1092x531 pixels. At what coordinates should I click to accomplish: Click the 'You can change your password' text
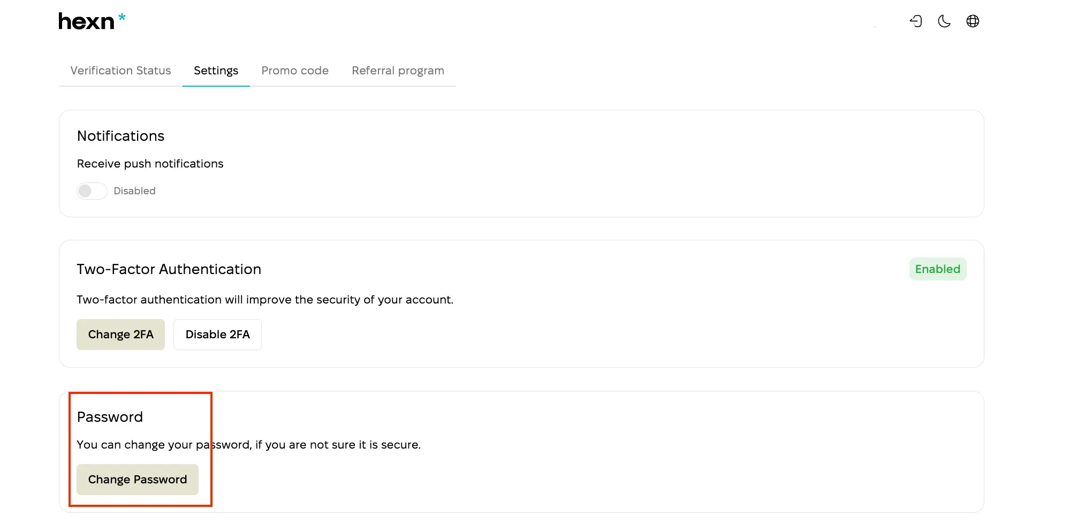coord(249,445)
